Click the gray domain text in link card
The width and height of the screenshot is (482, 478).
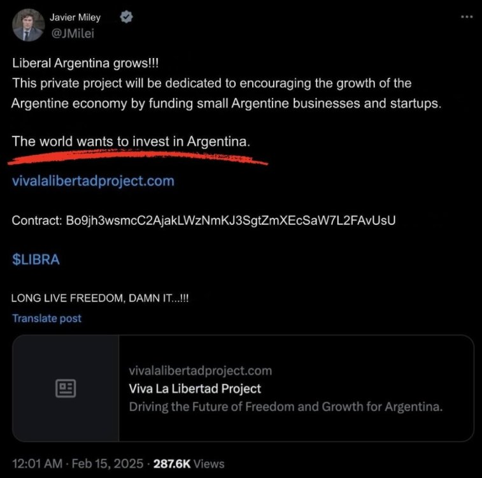200,370
